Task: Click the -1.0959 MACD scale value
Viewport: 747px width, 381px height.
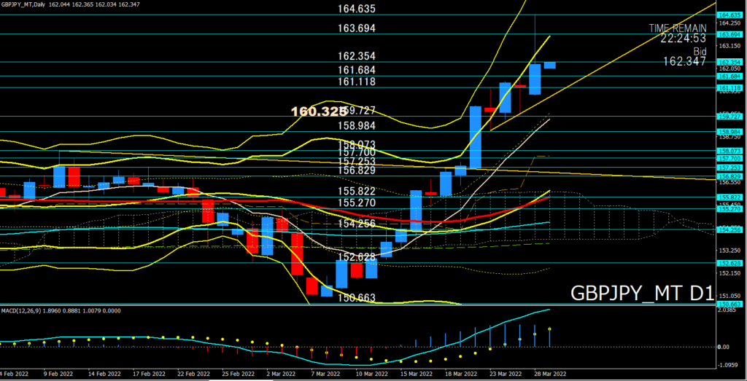Action: tap(728, 366)
